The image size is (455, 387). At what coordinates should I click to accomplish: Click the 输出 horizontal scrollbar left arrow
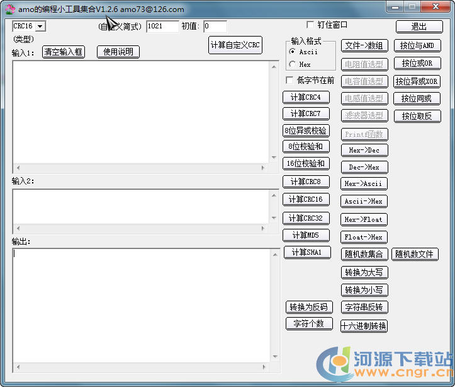[x=18, y=367]
